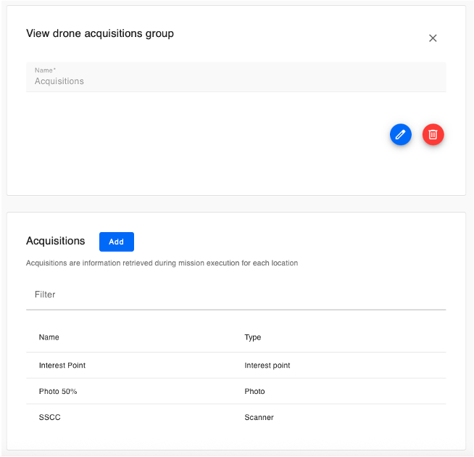Click the Name field containing Acquisitions
474x457 pixels.
pyautogui.click(x=236, y=81)
